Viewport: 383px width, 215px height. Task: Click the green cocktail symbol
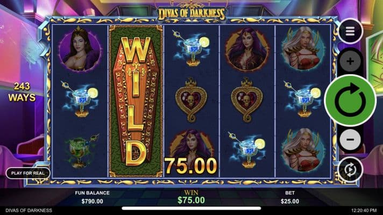(x=81, y=151)
